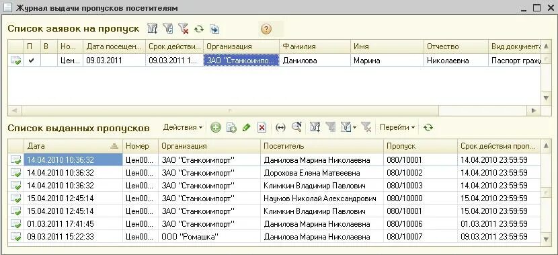Click the Фамилия column header in requests
The height and width of the screenshot is (255, 558).
[x=315, y=46]
